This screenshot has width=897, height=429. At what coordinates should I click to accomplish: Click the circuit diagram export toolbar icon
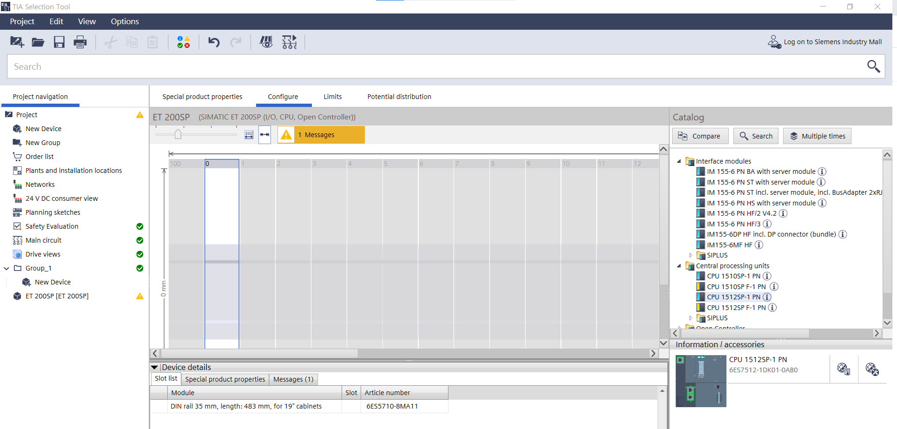click(289, 42)
